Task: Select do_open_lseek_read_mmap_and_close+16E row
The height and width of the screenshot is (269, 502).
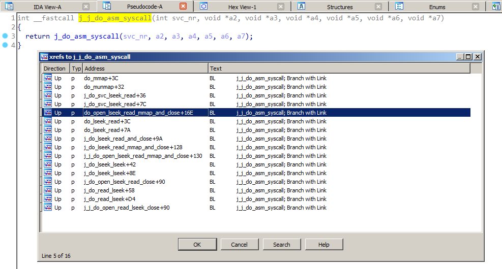Action: click(256, 113)
